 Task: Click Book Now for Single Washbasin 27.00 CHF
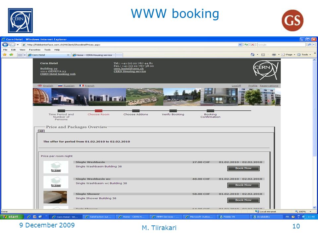pos(243,168)
